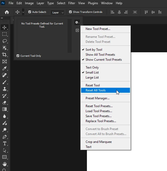Open the Filter menu
The image size is (167, 171).
click(x=72, y=3)
